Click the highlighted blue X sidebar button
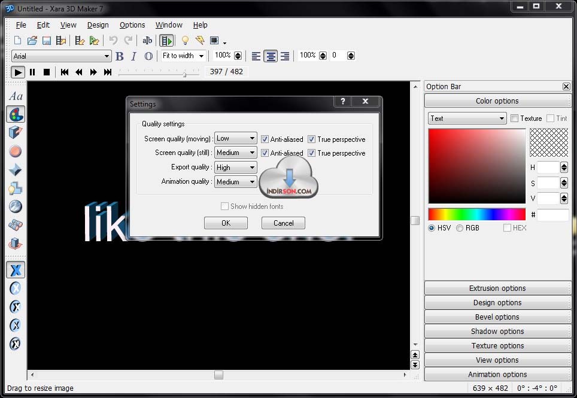This screenshot has width=577, height=398. point(16,270)
